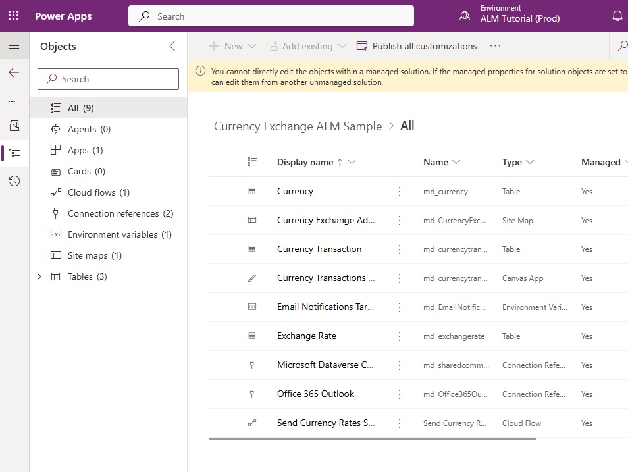
Task: Open Currency Exchange ALM Sample breadcrumb
Action: coord(298,126)
